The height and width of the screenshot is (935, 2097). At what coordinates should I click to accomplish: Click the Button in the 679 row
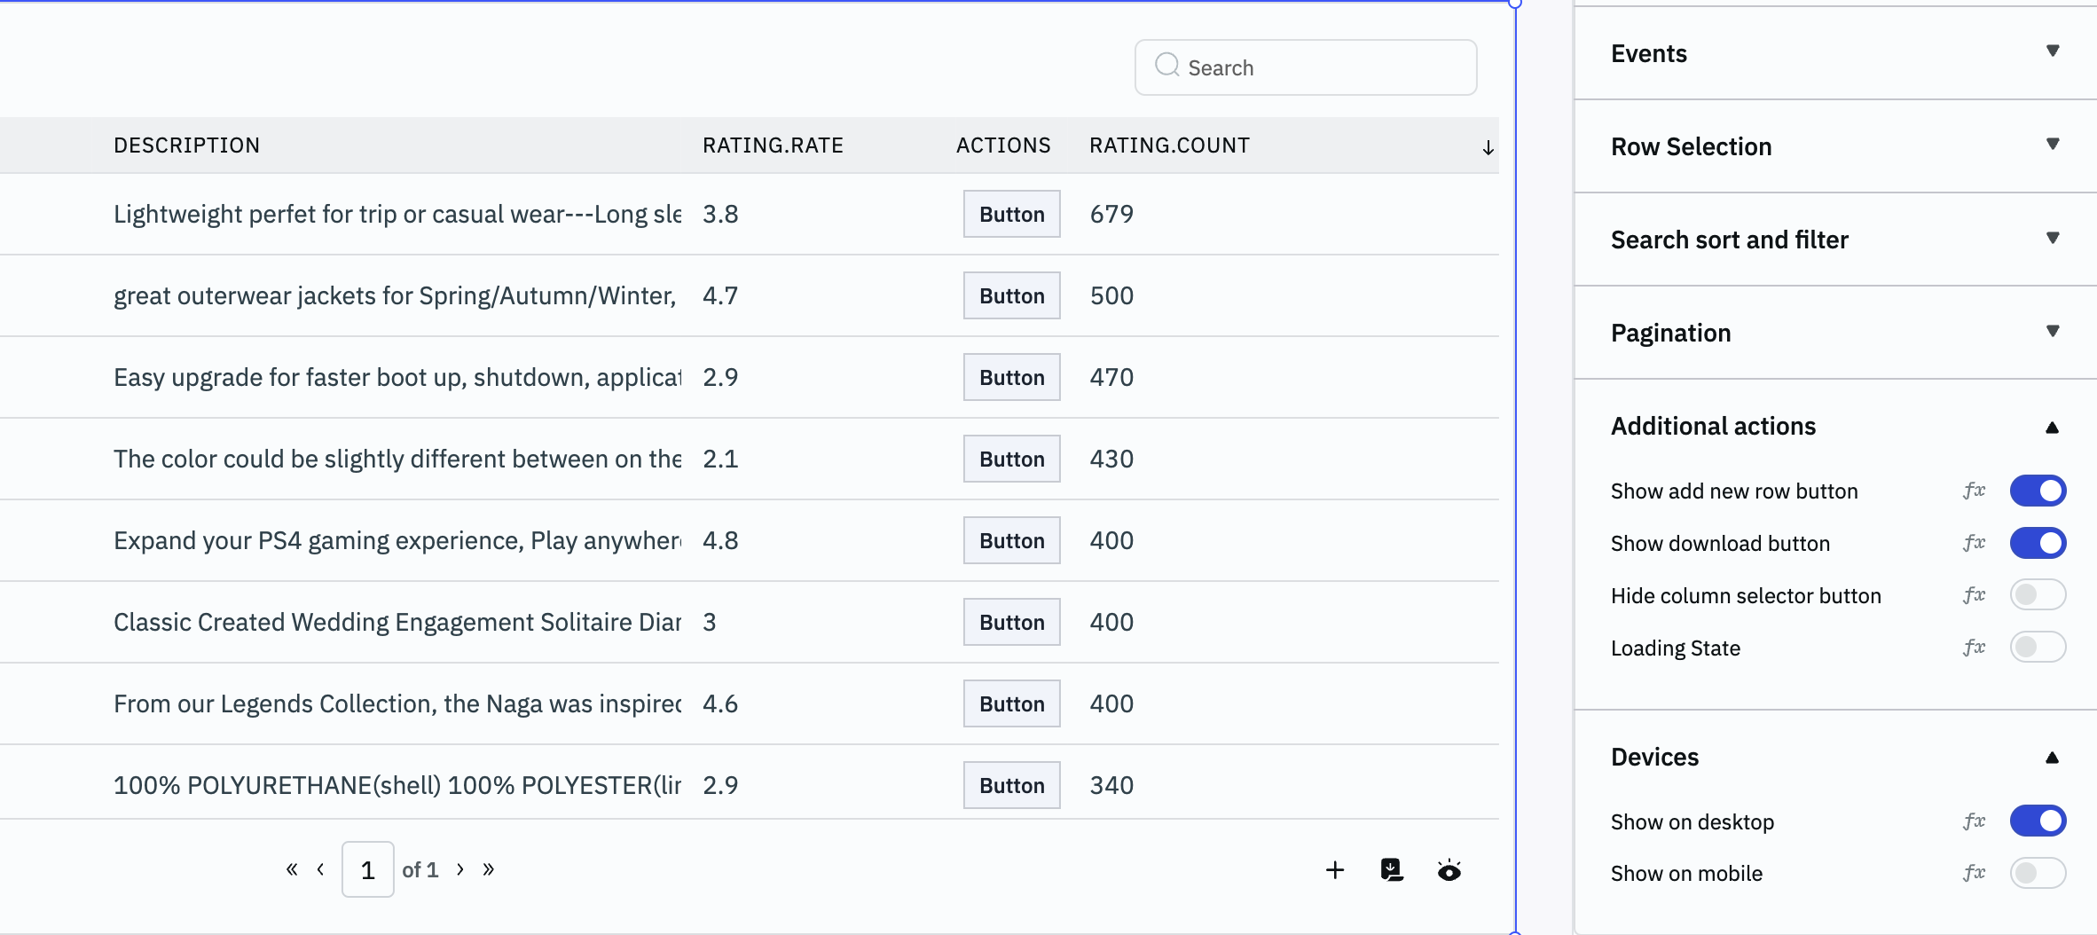pyautogui.click(x=1011, y=214)
